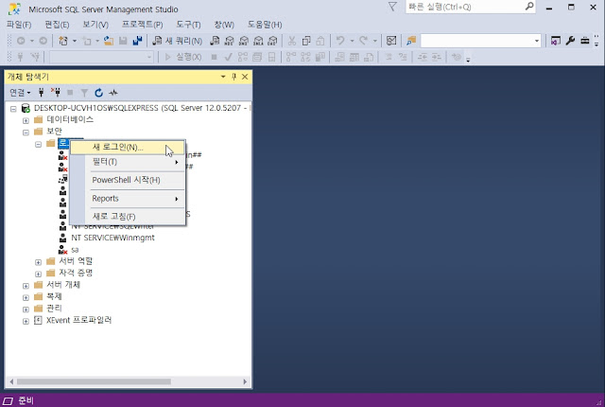Pin the 개체 탐색기 panel with pushpin
The image size is (605, 407).
point(233,77)
